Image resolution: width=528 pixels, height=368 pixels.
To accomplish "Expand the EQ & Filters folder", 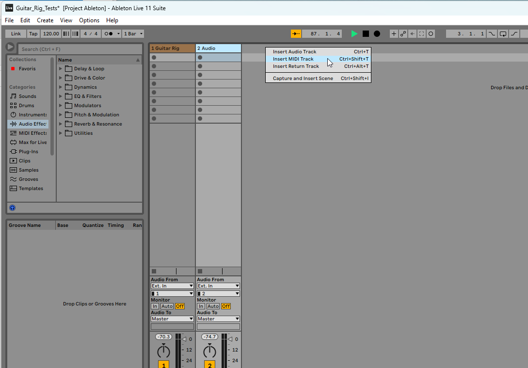I will 61,96.
